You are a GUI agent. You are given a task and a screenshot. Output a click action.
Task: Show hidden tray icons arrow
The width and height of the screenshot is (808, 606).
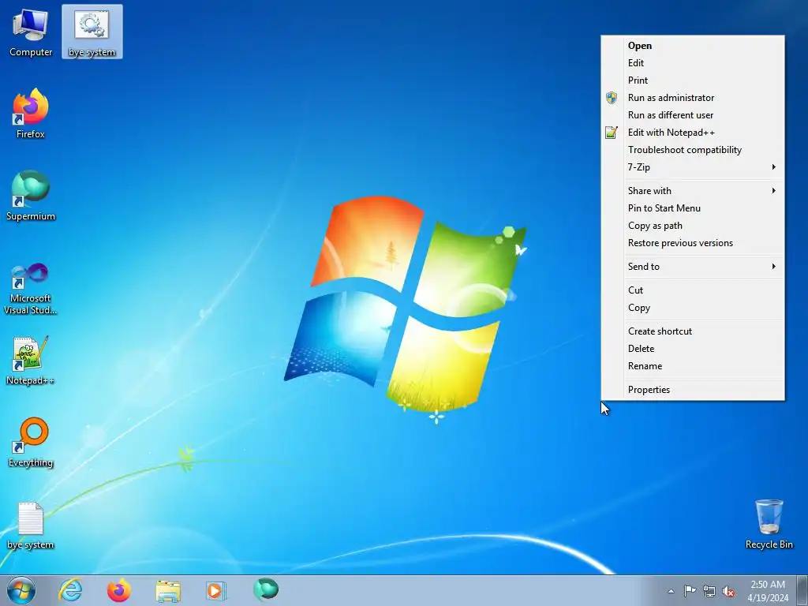pos(671,591)
